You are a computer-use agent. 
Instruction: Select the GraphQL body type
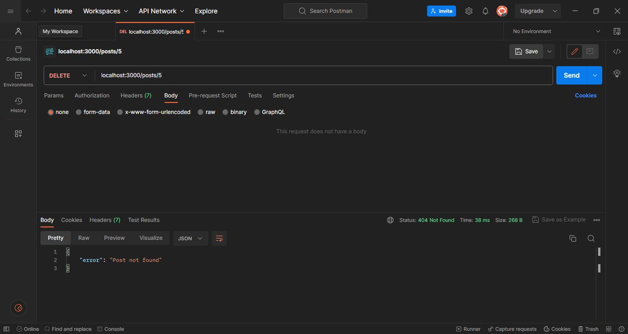point(270,112)
